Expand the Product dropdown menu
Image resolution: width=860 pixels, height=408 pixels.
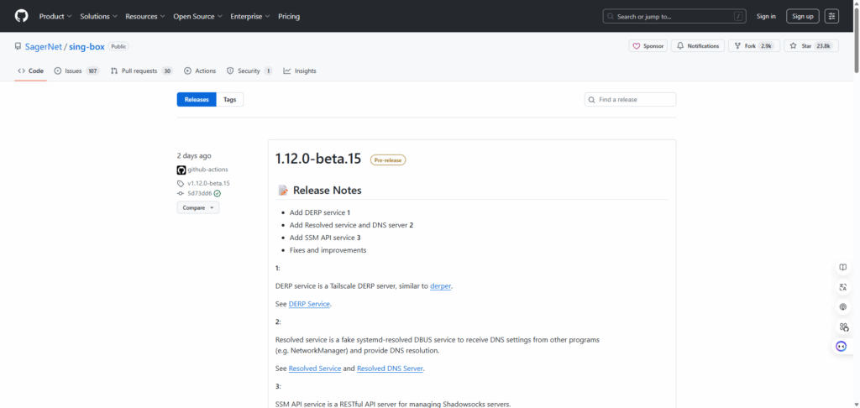coord(55,16)
